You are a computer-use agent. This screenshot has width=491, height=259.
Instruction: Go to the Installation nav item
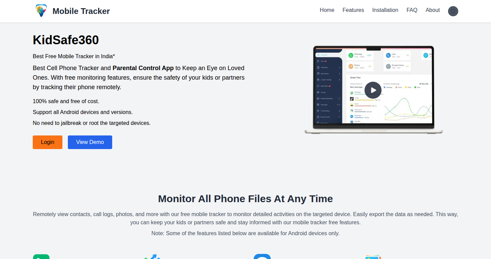click(x=385, y=10)
